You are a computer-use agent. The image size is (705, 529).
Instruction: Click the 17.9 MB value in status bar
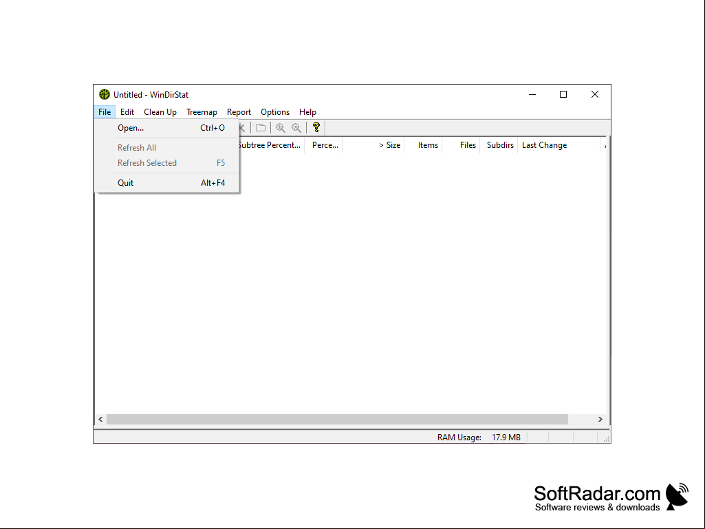coord(506,438)
